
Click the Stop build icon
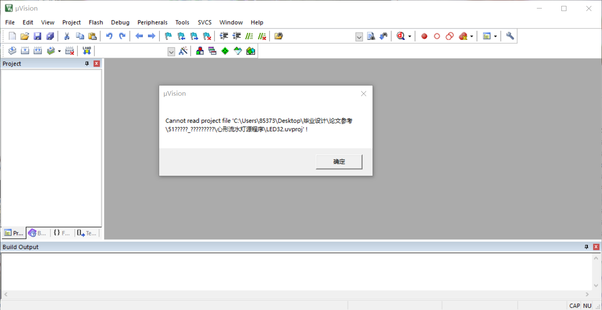(x=69, y=51)
